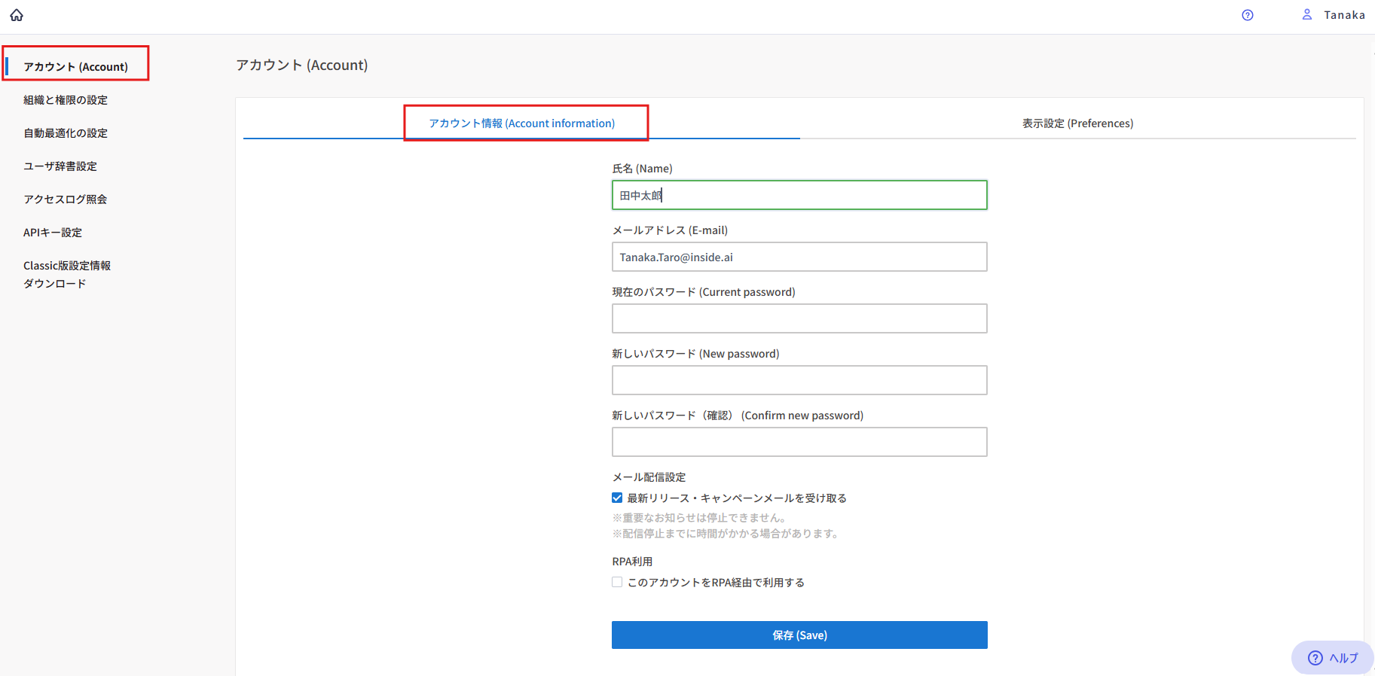Open the ヘルプ floating help button
The height and width of the screenshot is (676, 1375).
tap(1332, 658)
